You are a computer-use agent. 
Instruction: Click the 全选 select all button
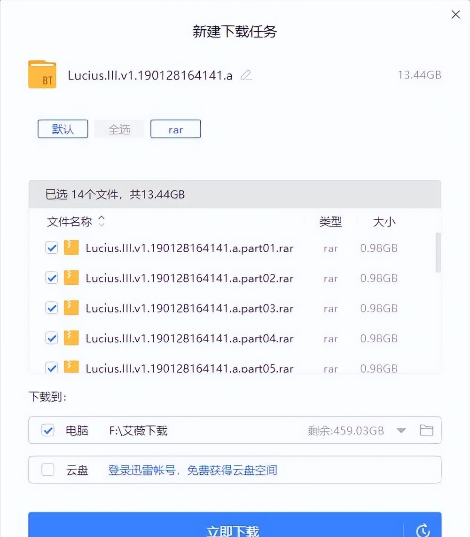(x=119, y=129)
